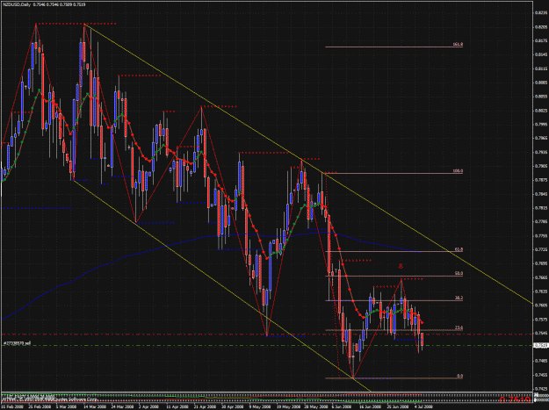Screen dimensions: 549x410
Task: Click the 0.7725 price axis label
Action: pyautogui.click(x=541, y=249)
